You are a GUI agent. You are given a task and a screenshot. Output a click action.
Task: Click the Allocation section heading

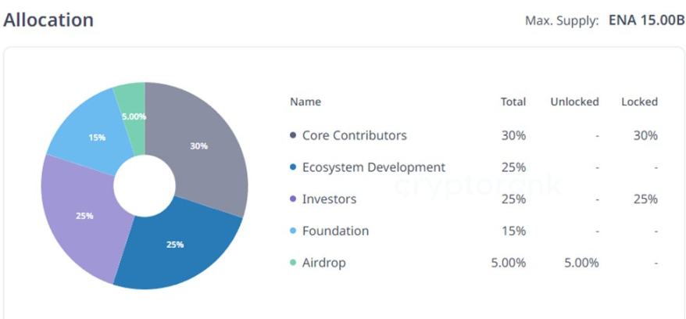click(x=48, y=20)
